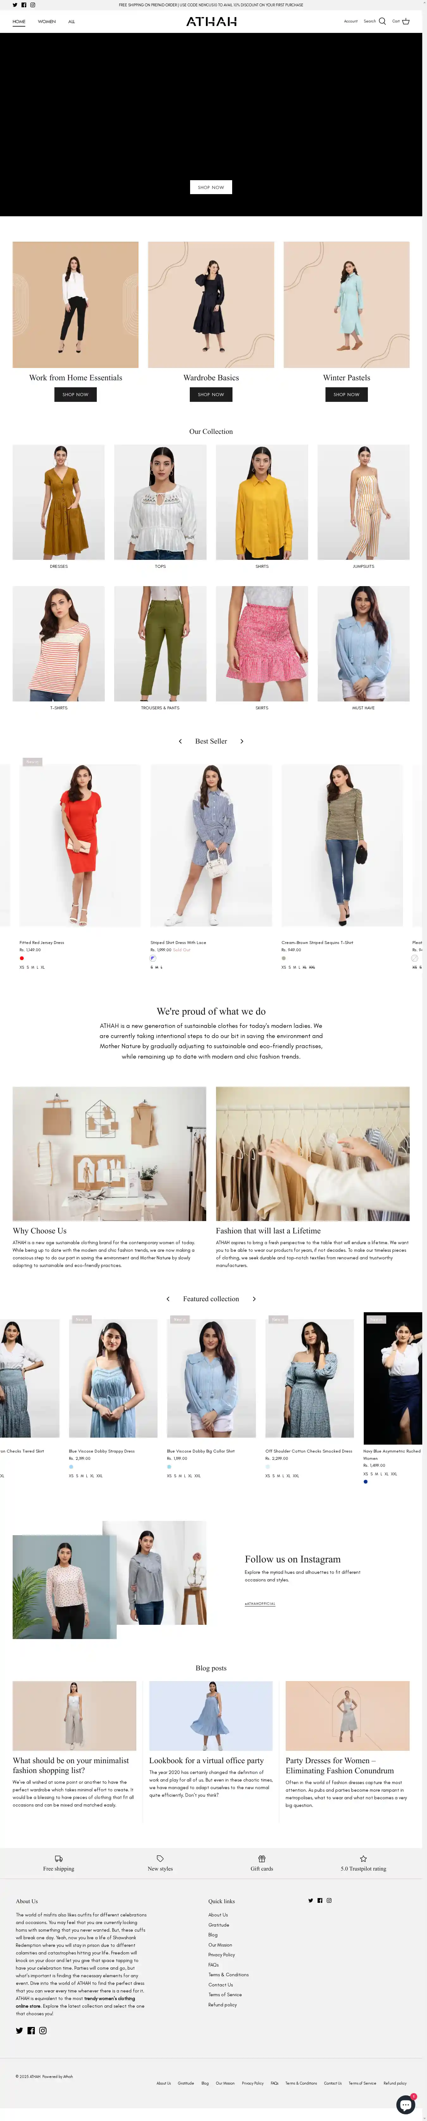Open the WOMEN menu item
Viewport: 427px width, 2121px height.
coord(47,22)
